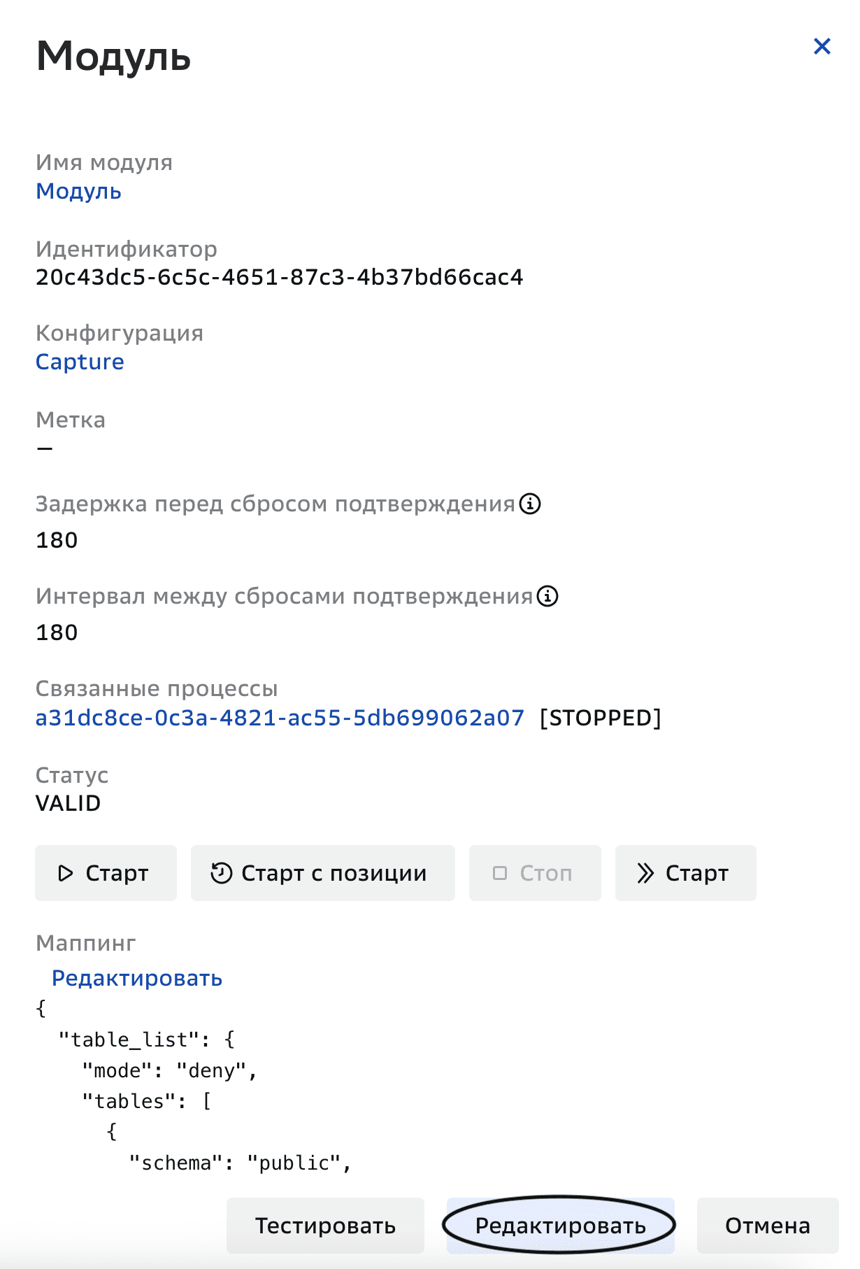Edit the mapping via Редактировать link
Image resolution: width=860 pixels, height=1269 pixels.
137,977
